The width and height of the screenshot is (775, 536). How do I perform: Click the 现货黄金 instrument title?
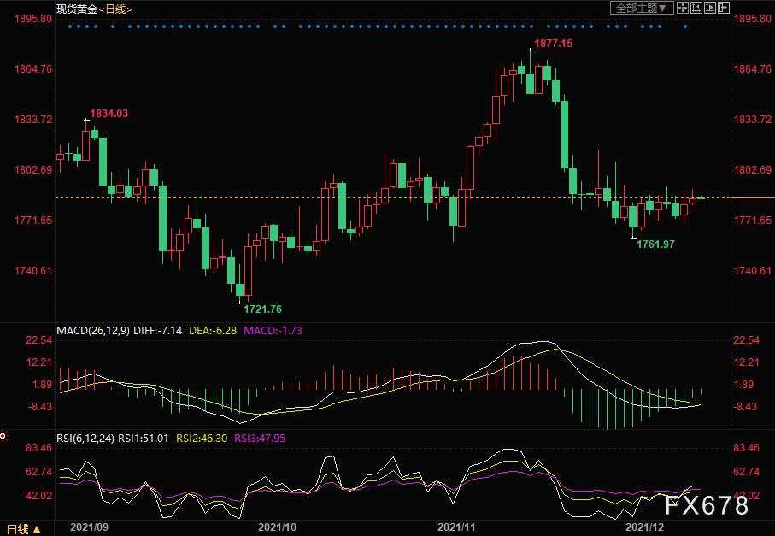coord(77,9)
